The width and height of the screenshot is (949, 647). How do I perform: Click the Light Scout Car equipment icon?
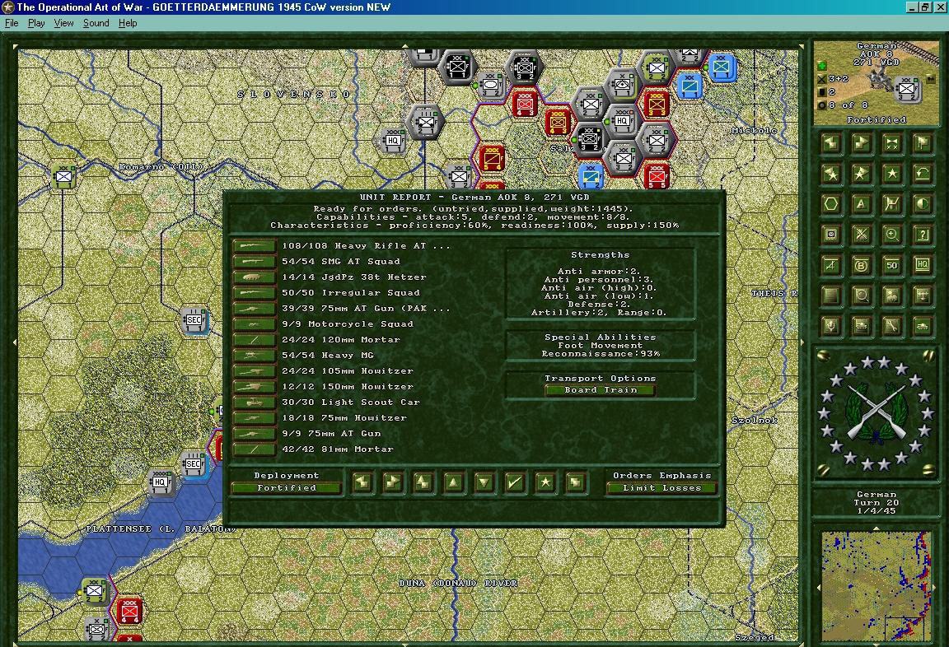pos(254,402)
